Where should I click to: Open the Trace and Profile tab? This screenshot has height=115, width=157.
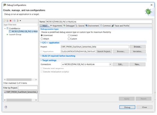[x=121, y=26]
